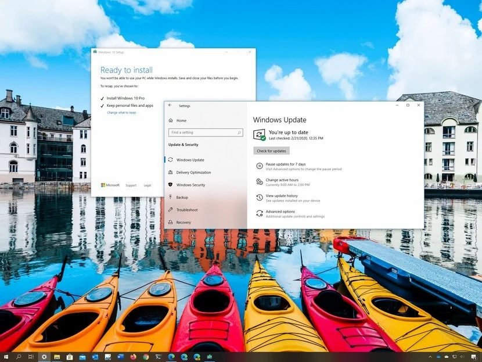The image size is (482, 362).
Task: Click the 'Windows Update' page heading
Action: pyautogui.click(x=280, y=120)
